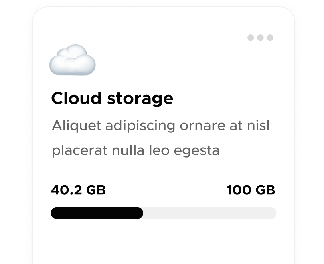Viewport: 324px width, 264px height.
Task: Click the right end of the storage bar
Action: click(x=273, y=213)
